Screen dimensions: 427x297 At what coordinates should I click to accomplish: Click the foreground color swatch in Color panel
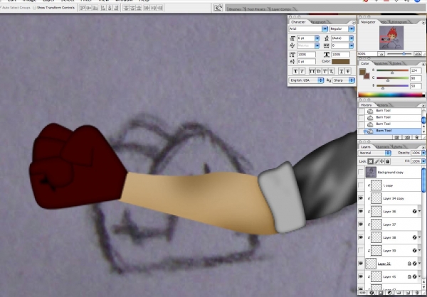(x=362, y=72)
